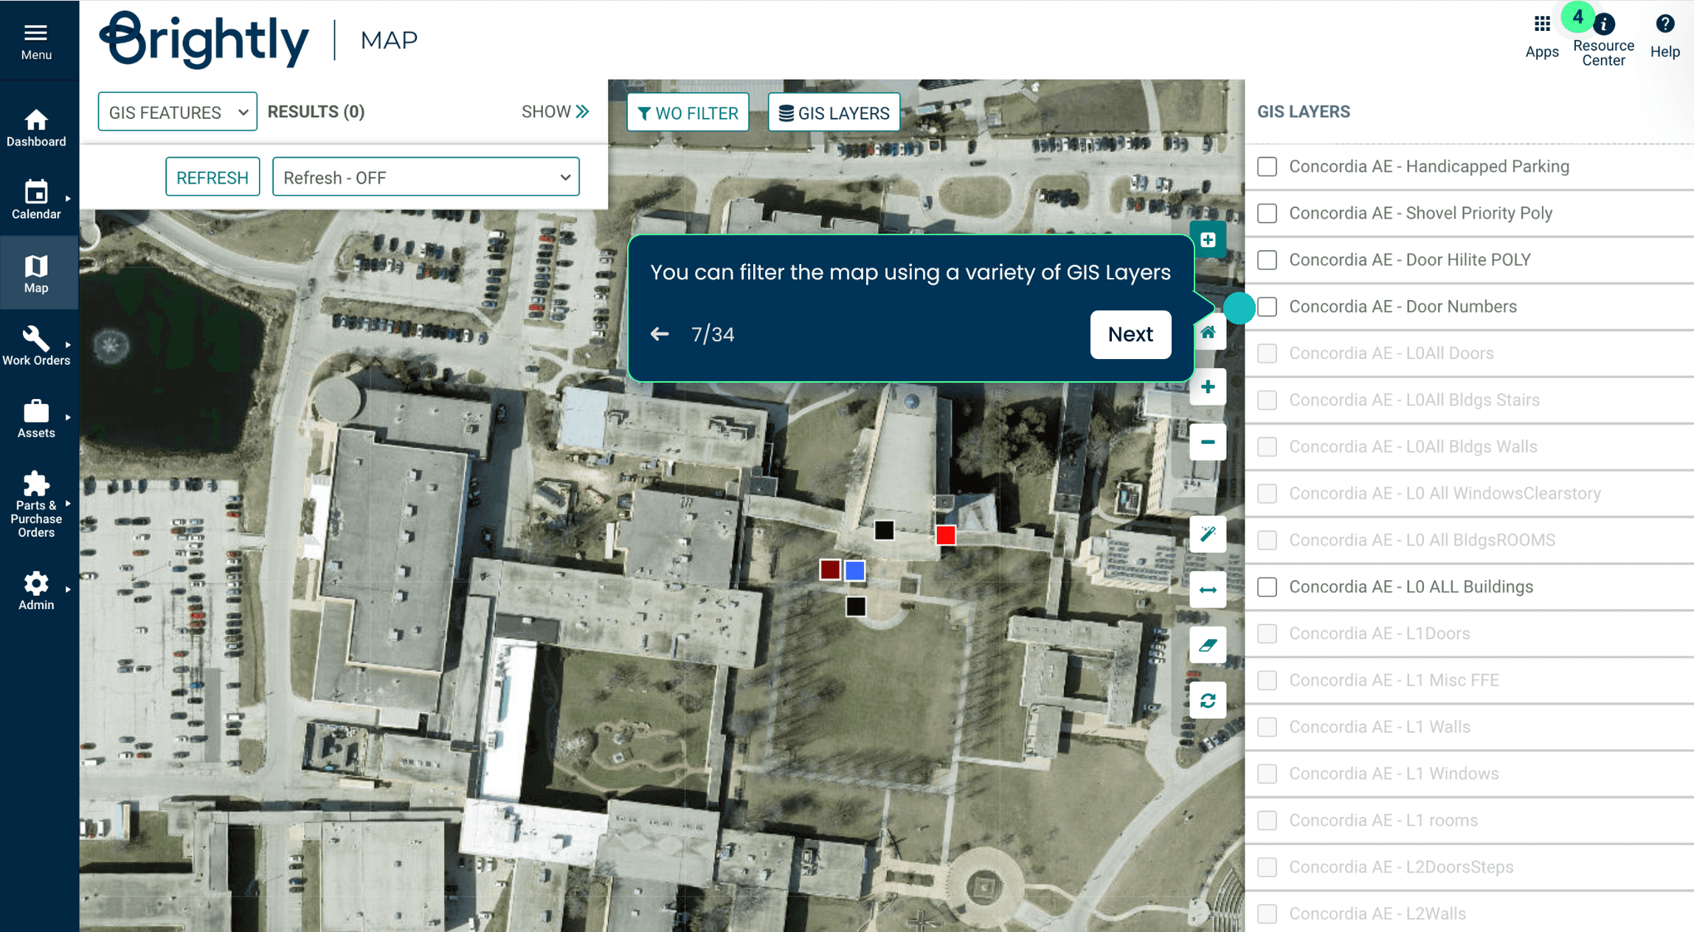
Task: Open the Apps grid icon
Action: tap(1541, 24)
